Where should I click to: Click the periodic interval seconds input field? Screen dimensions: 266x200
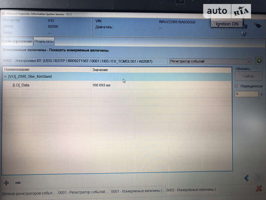pyautogui.click(x=246, y=94)
